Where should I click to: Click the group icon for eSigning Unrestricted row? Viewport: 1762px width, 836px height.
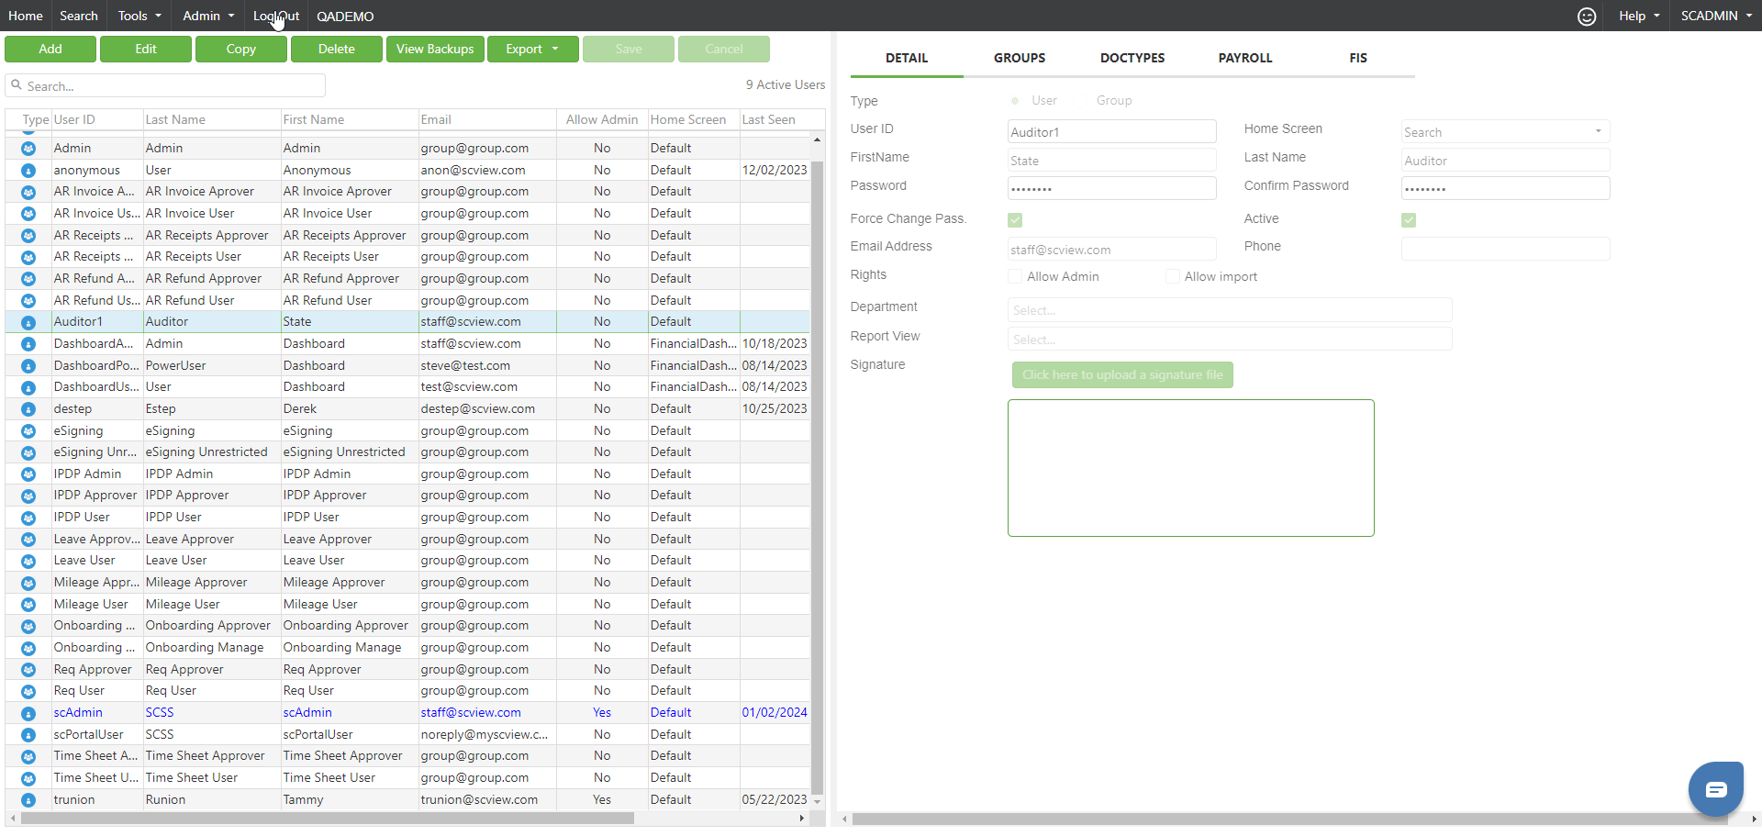(x=28, y=452)
